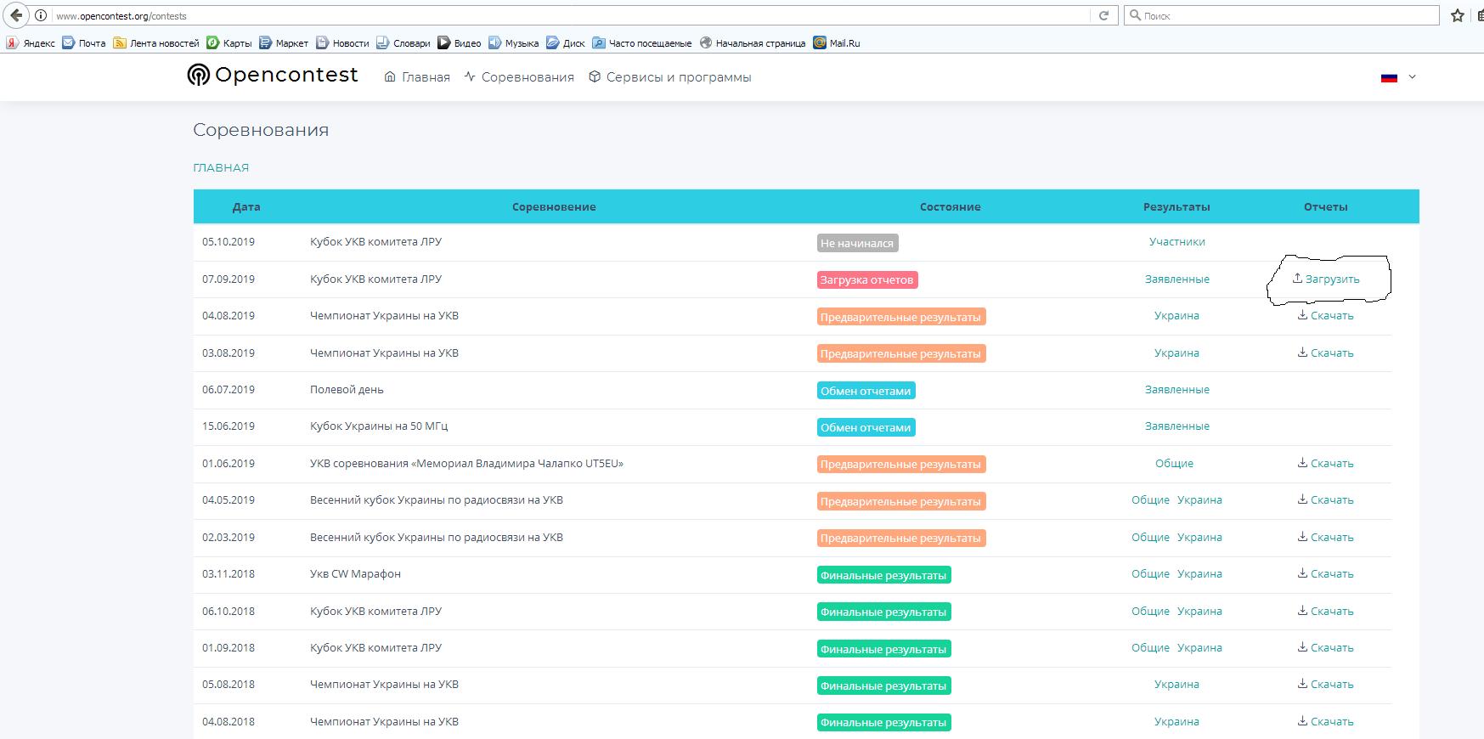Open the Главная navigation menu item
Viewport: 1484px width, 739px height.
(x=417, y=77)
